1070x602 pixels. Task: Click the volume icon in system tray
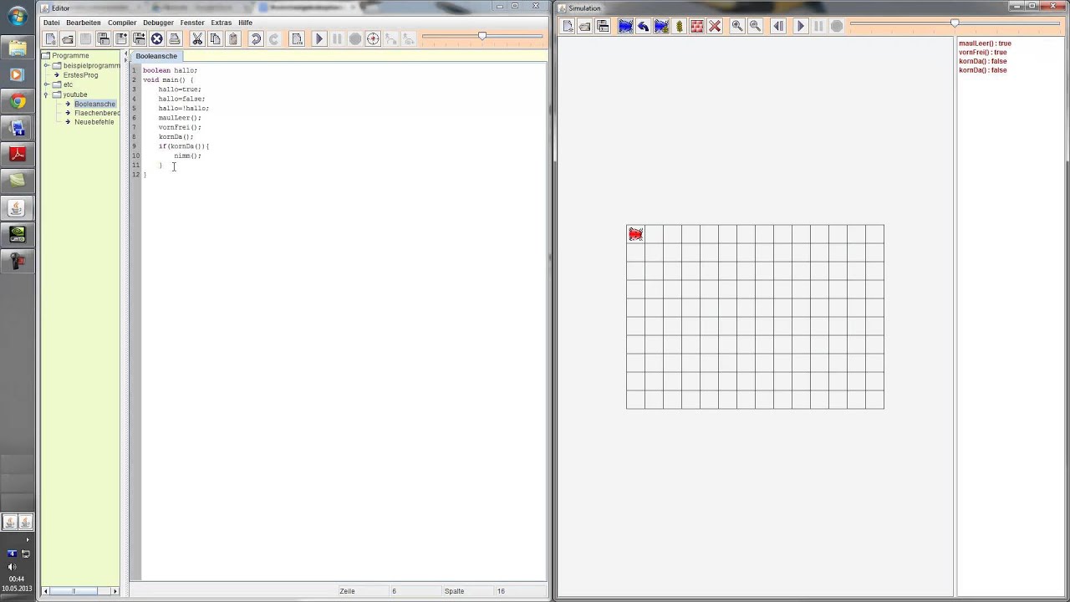click(12, 566)
